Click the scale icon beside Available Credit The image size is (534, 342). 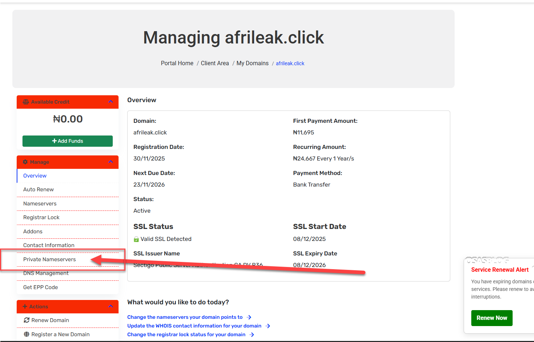pos(26,102)
